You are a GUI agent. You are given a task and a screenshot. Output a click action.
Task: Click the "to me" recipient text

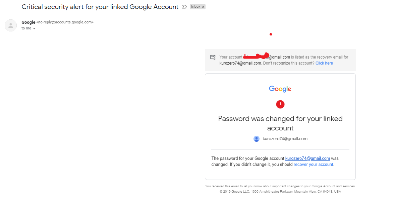pos(26,28)
